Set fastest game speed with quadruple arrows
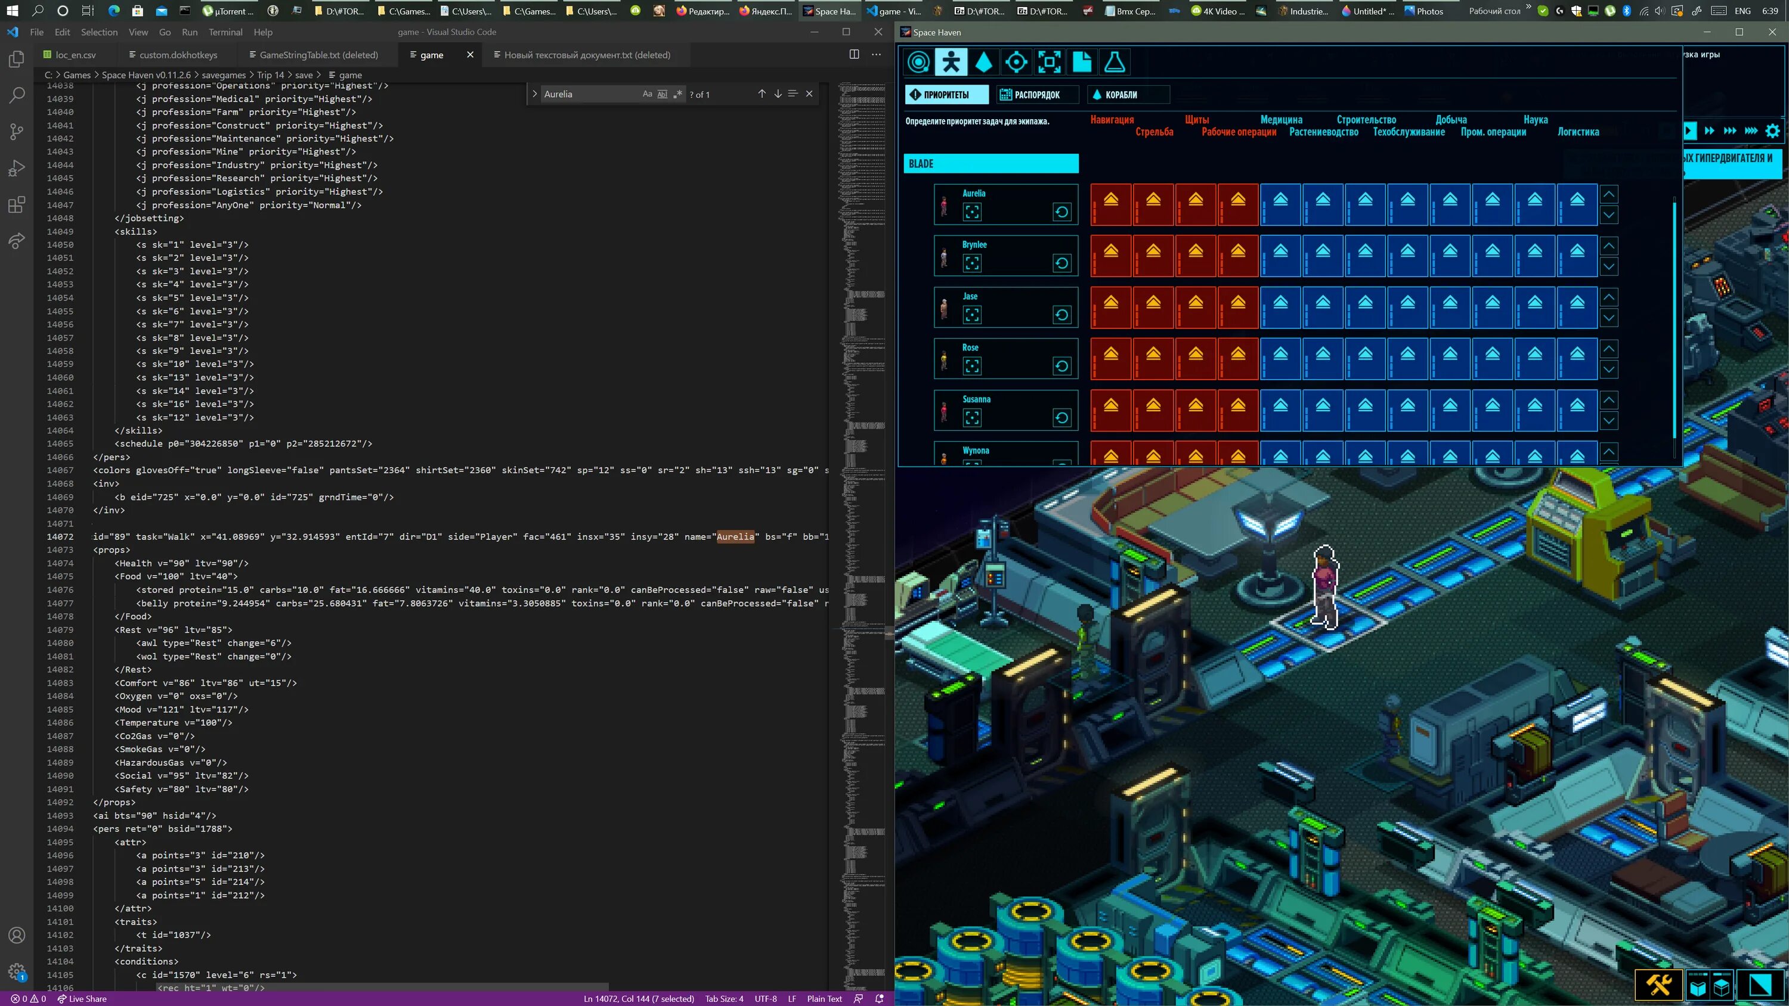Image resolution: width=1789 pixels, height=1006 pixels. click(x=1751, y=131)
